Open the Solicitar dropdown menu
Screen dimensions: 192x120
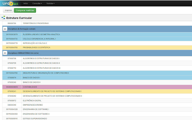(51, 3)
